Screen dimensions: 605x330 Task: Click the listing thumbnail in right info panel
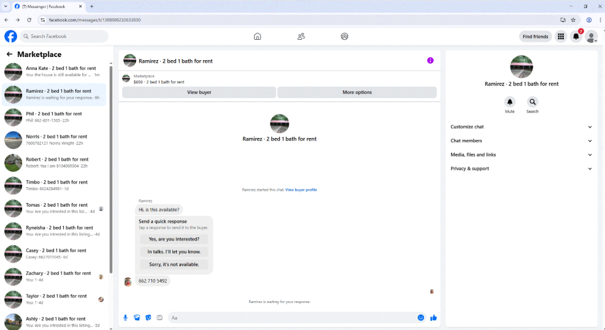(522, 66)
